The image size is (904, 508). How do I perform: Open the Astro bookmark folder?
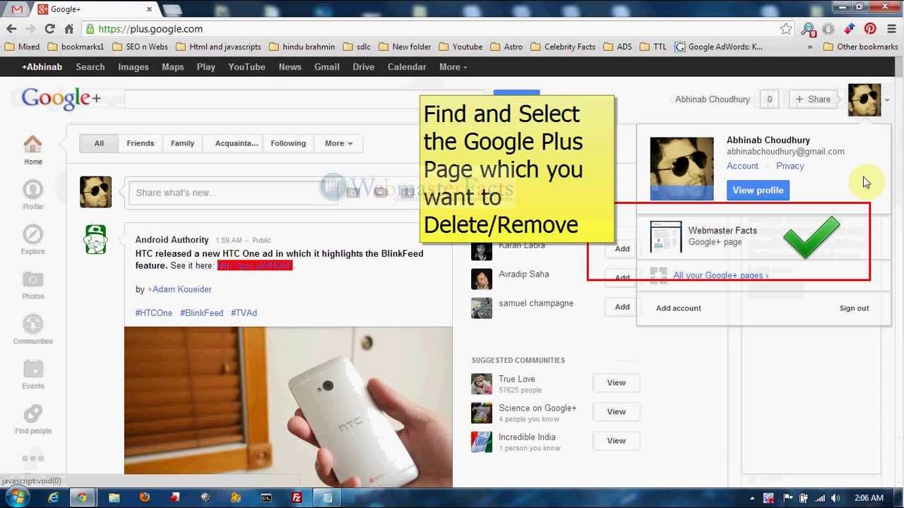506,47
